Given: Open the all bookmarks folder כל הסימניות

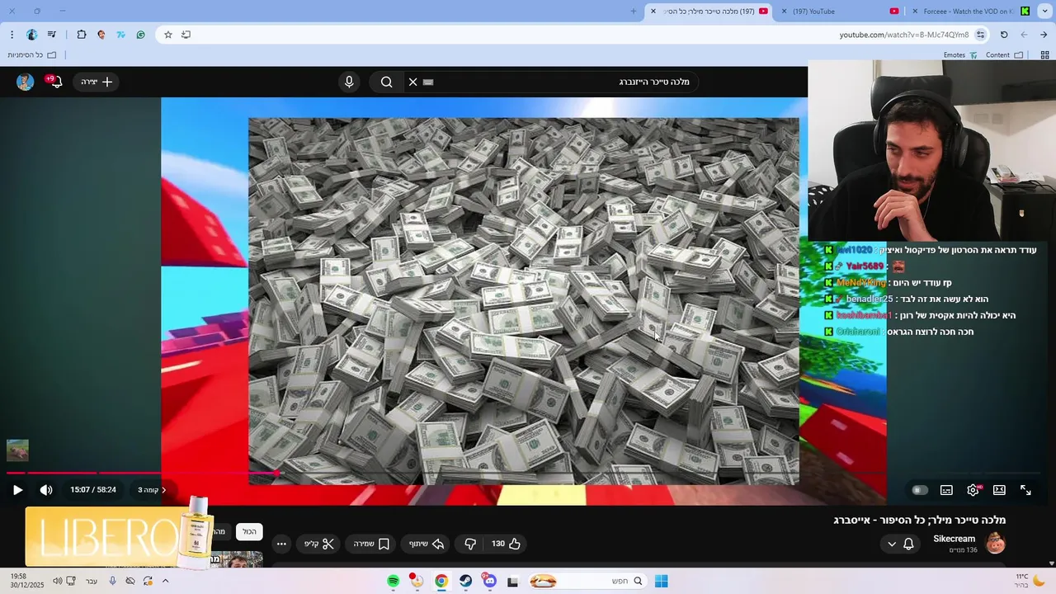Looking at the screenshot, I should (31, 55).
